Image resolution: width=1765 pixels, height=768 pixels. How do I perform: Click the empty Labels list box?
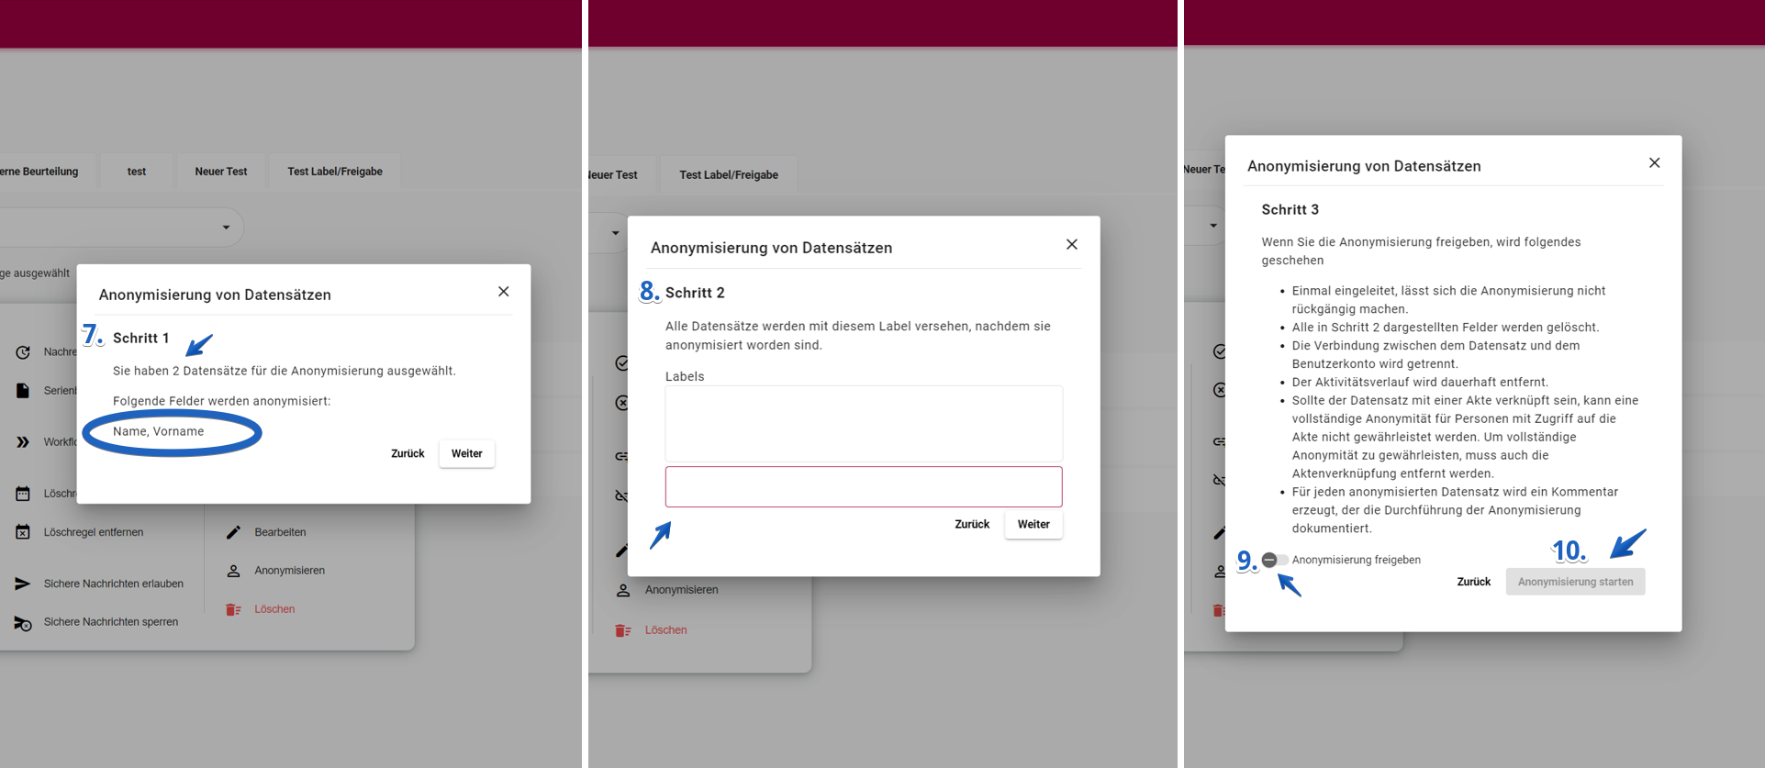864,423
